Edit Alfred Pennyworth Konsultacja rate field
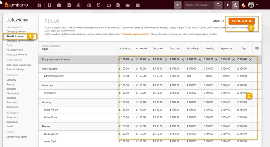Viewport: 270px width, 147px height. (x=193, y=76)
